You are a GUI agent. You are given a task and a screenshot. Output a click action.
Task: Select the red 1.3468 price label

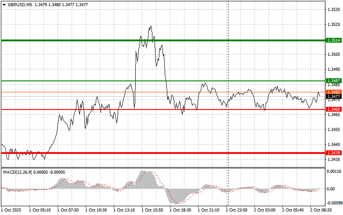(334, 109)
